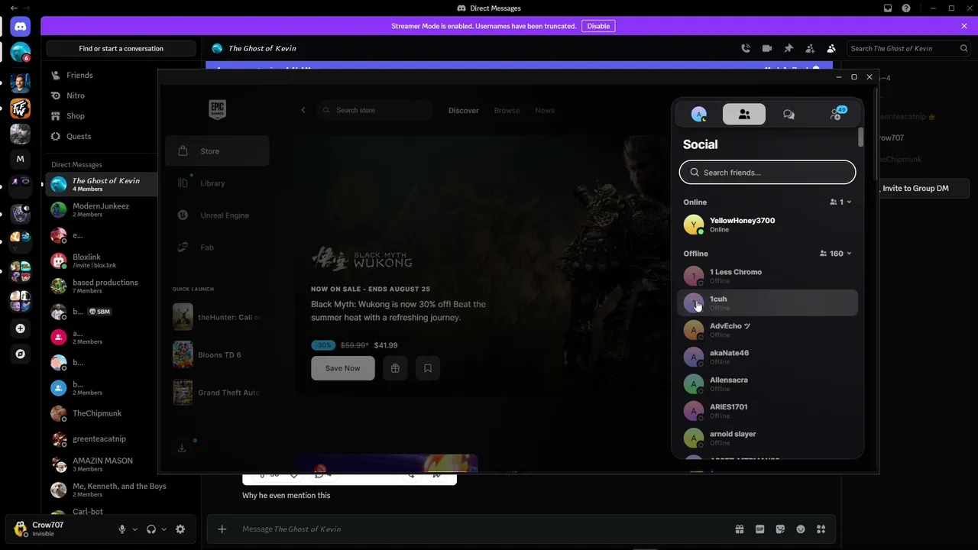Open the apps launcher in Discord message bar
This screenshot has width=978, height=550.
point(821,529)
